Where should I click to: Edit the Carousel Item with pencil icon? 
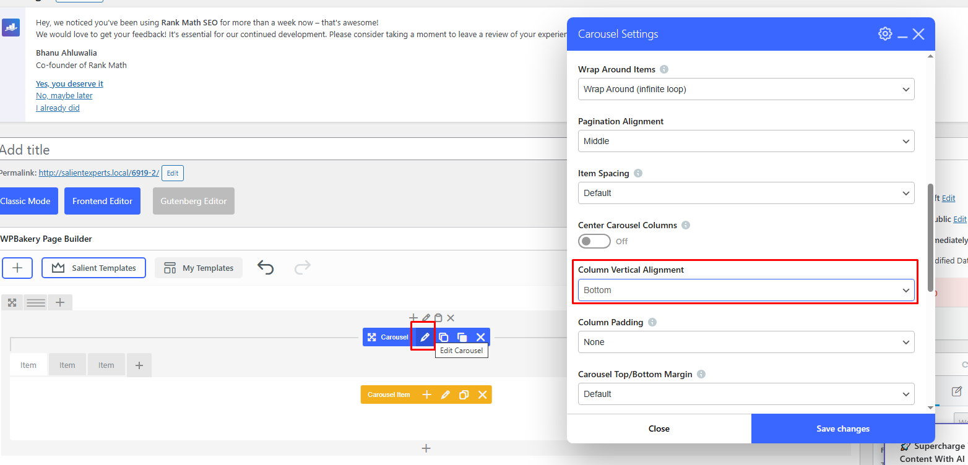pyautogui.click(x=445, y=395)
